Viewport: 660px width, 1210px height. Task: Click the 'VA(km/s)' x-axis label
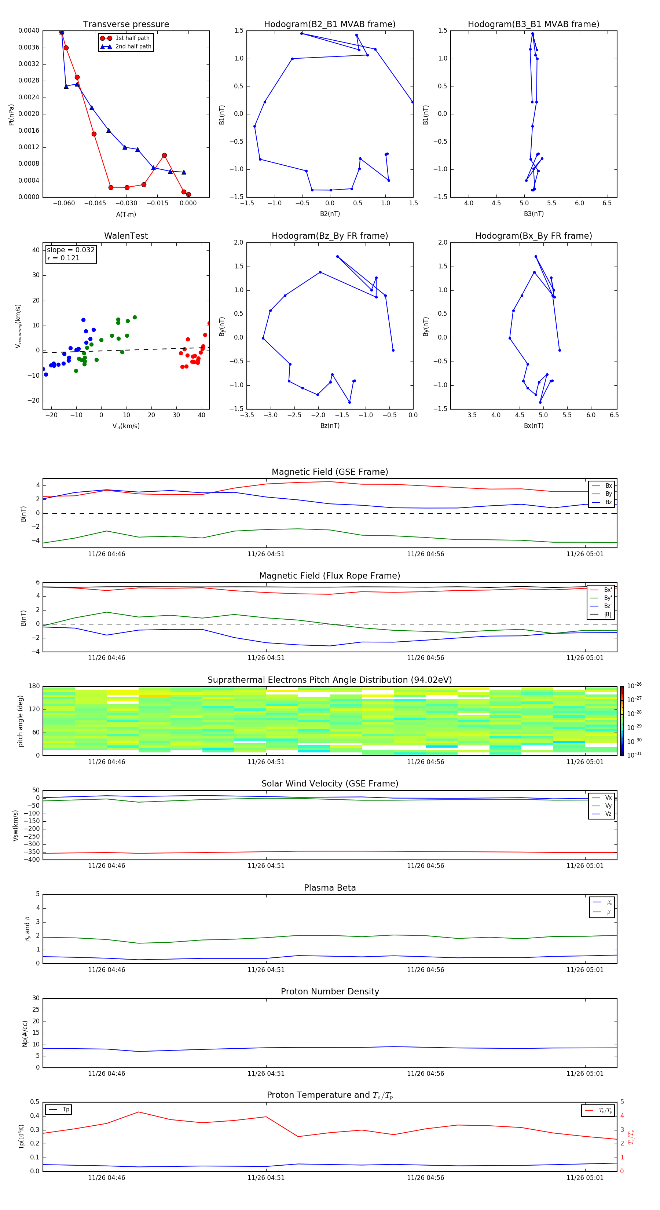[126, 426]
